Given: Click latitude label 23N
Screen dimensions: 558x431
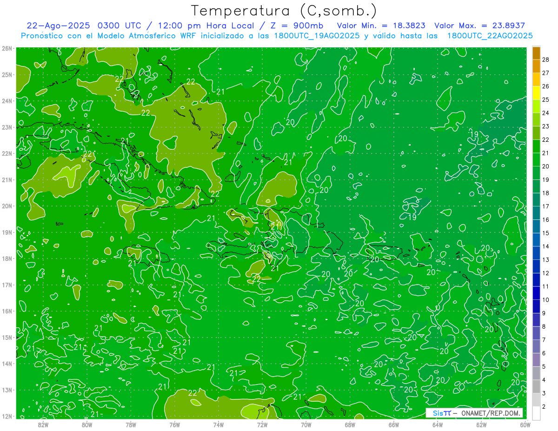Looking at the screenshot, I should [7, 127].
